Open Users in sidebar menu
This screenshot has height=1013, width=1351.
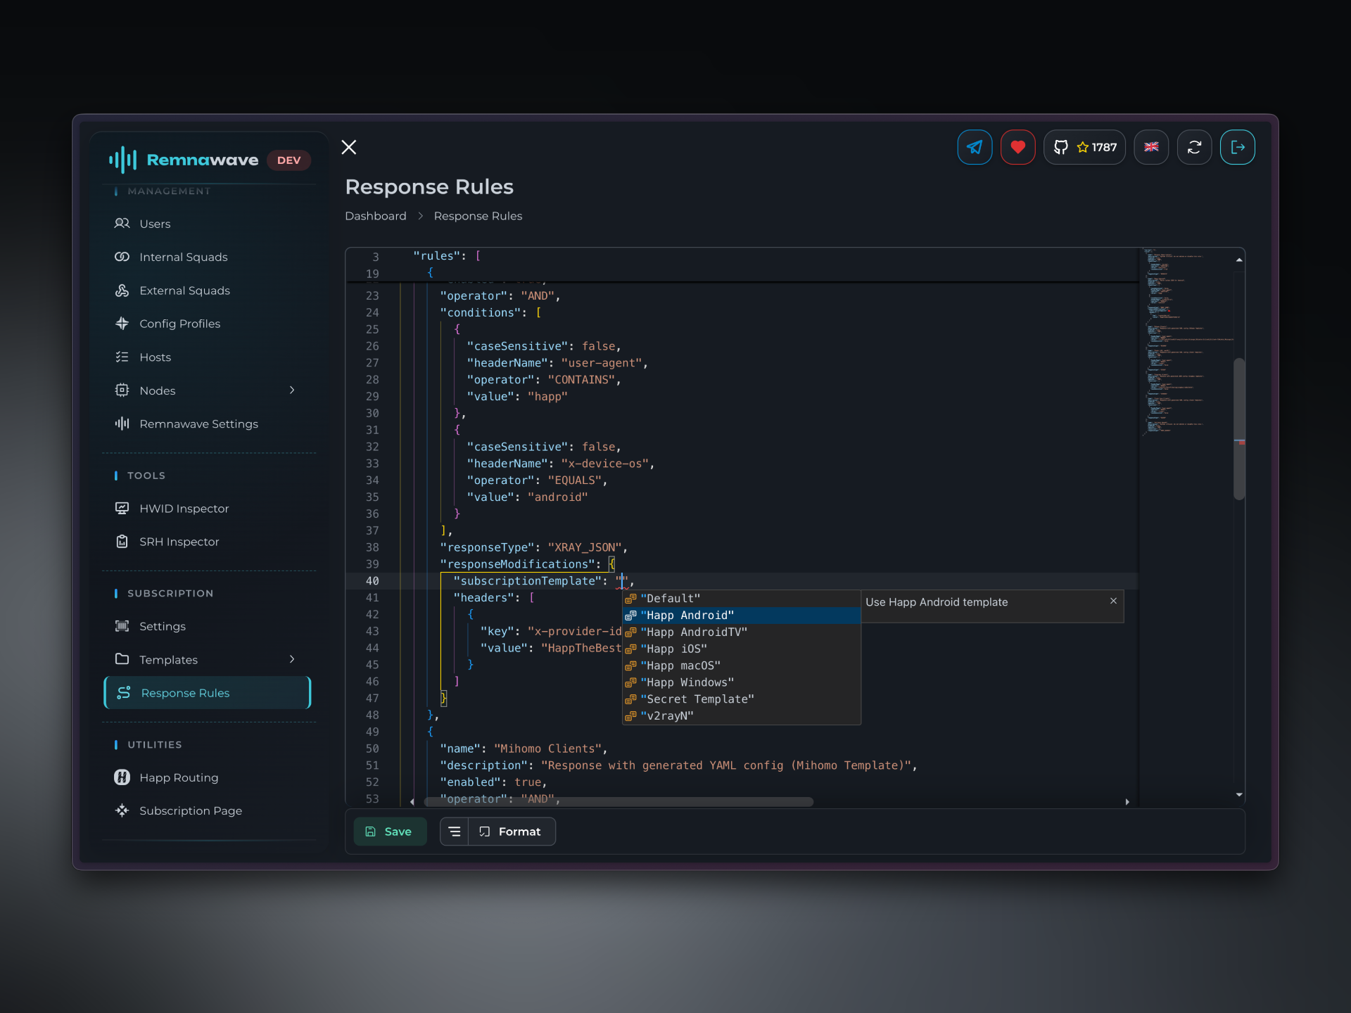[x=155, y=224]
